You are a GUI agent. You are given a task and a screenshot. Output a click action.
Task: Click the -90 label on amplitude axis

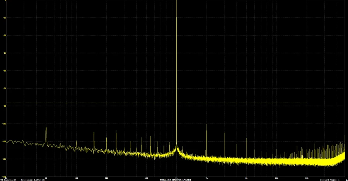pyautogui.click(x=4, y=106)
